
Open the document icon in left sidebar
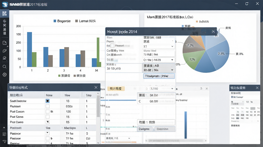5,43
